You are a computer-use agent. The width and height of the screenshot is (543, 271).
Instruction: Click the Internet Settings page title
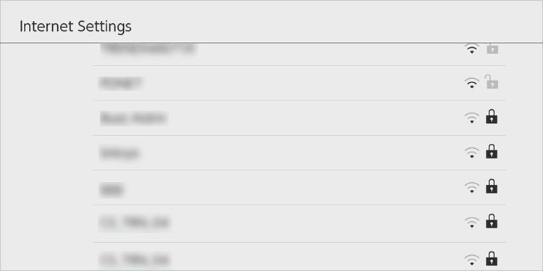pyautogui.click(x=75, y=26)
